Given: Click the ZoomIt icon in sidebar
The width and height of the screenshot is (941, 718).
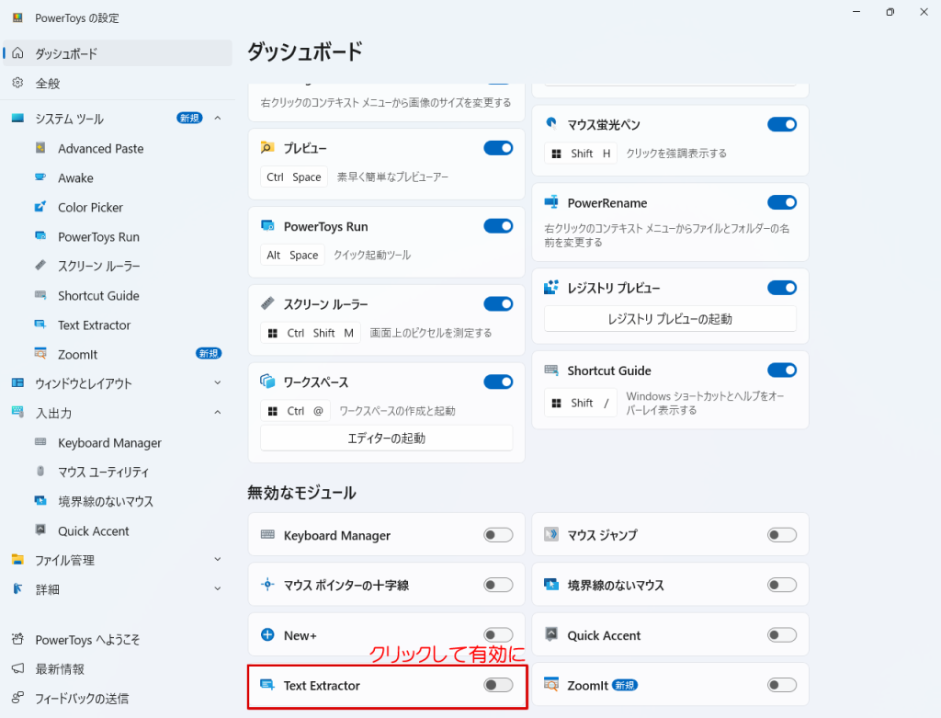Looking at the screenshot, I should click(40, 354).
